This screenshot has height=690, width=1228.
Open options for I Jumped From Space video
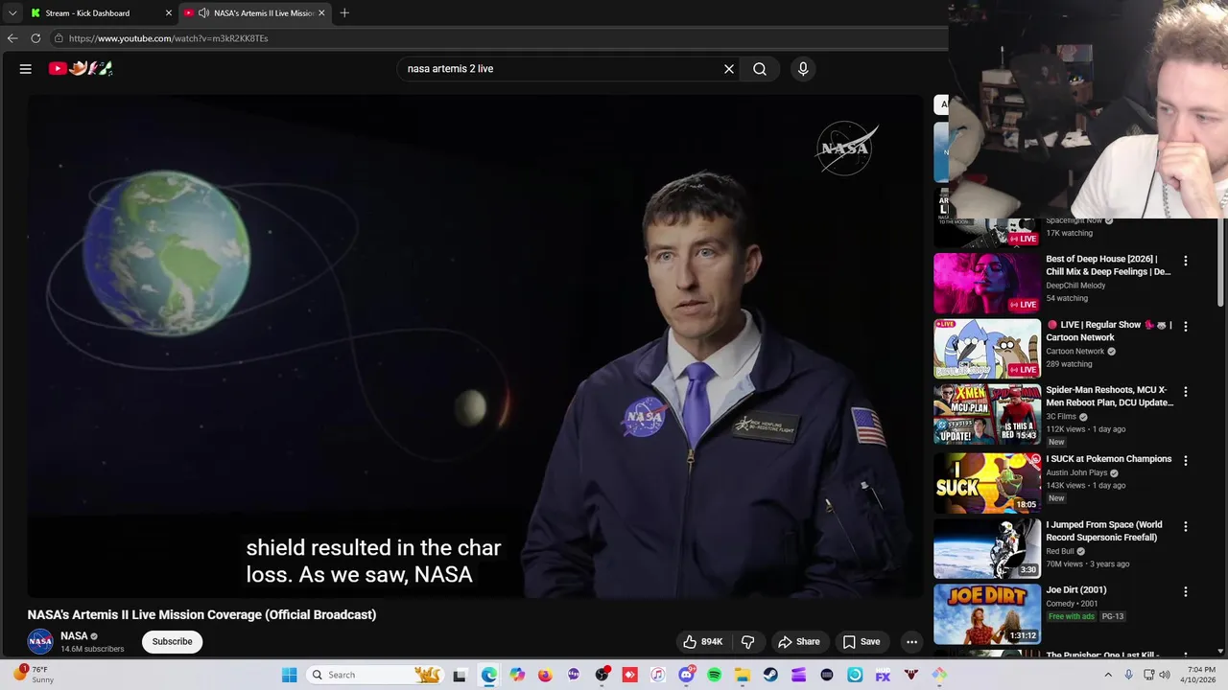coord(1185,526)
